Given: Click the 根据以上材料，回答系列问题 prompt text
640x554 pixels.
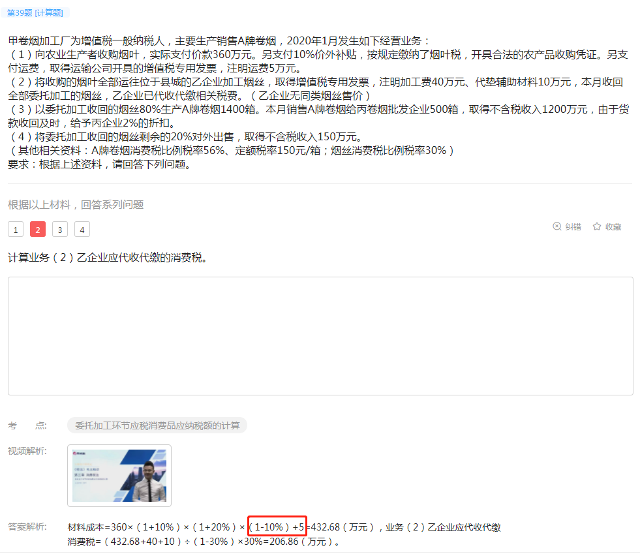Looking at the screenshot, I should tap(76, 204).
